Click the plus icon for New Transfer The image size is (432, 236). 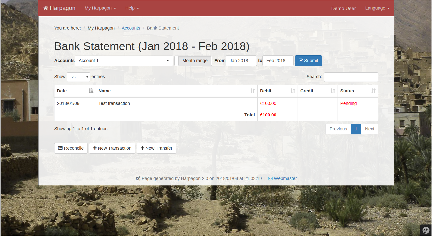coord(142,148)
